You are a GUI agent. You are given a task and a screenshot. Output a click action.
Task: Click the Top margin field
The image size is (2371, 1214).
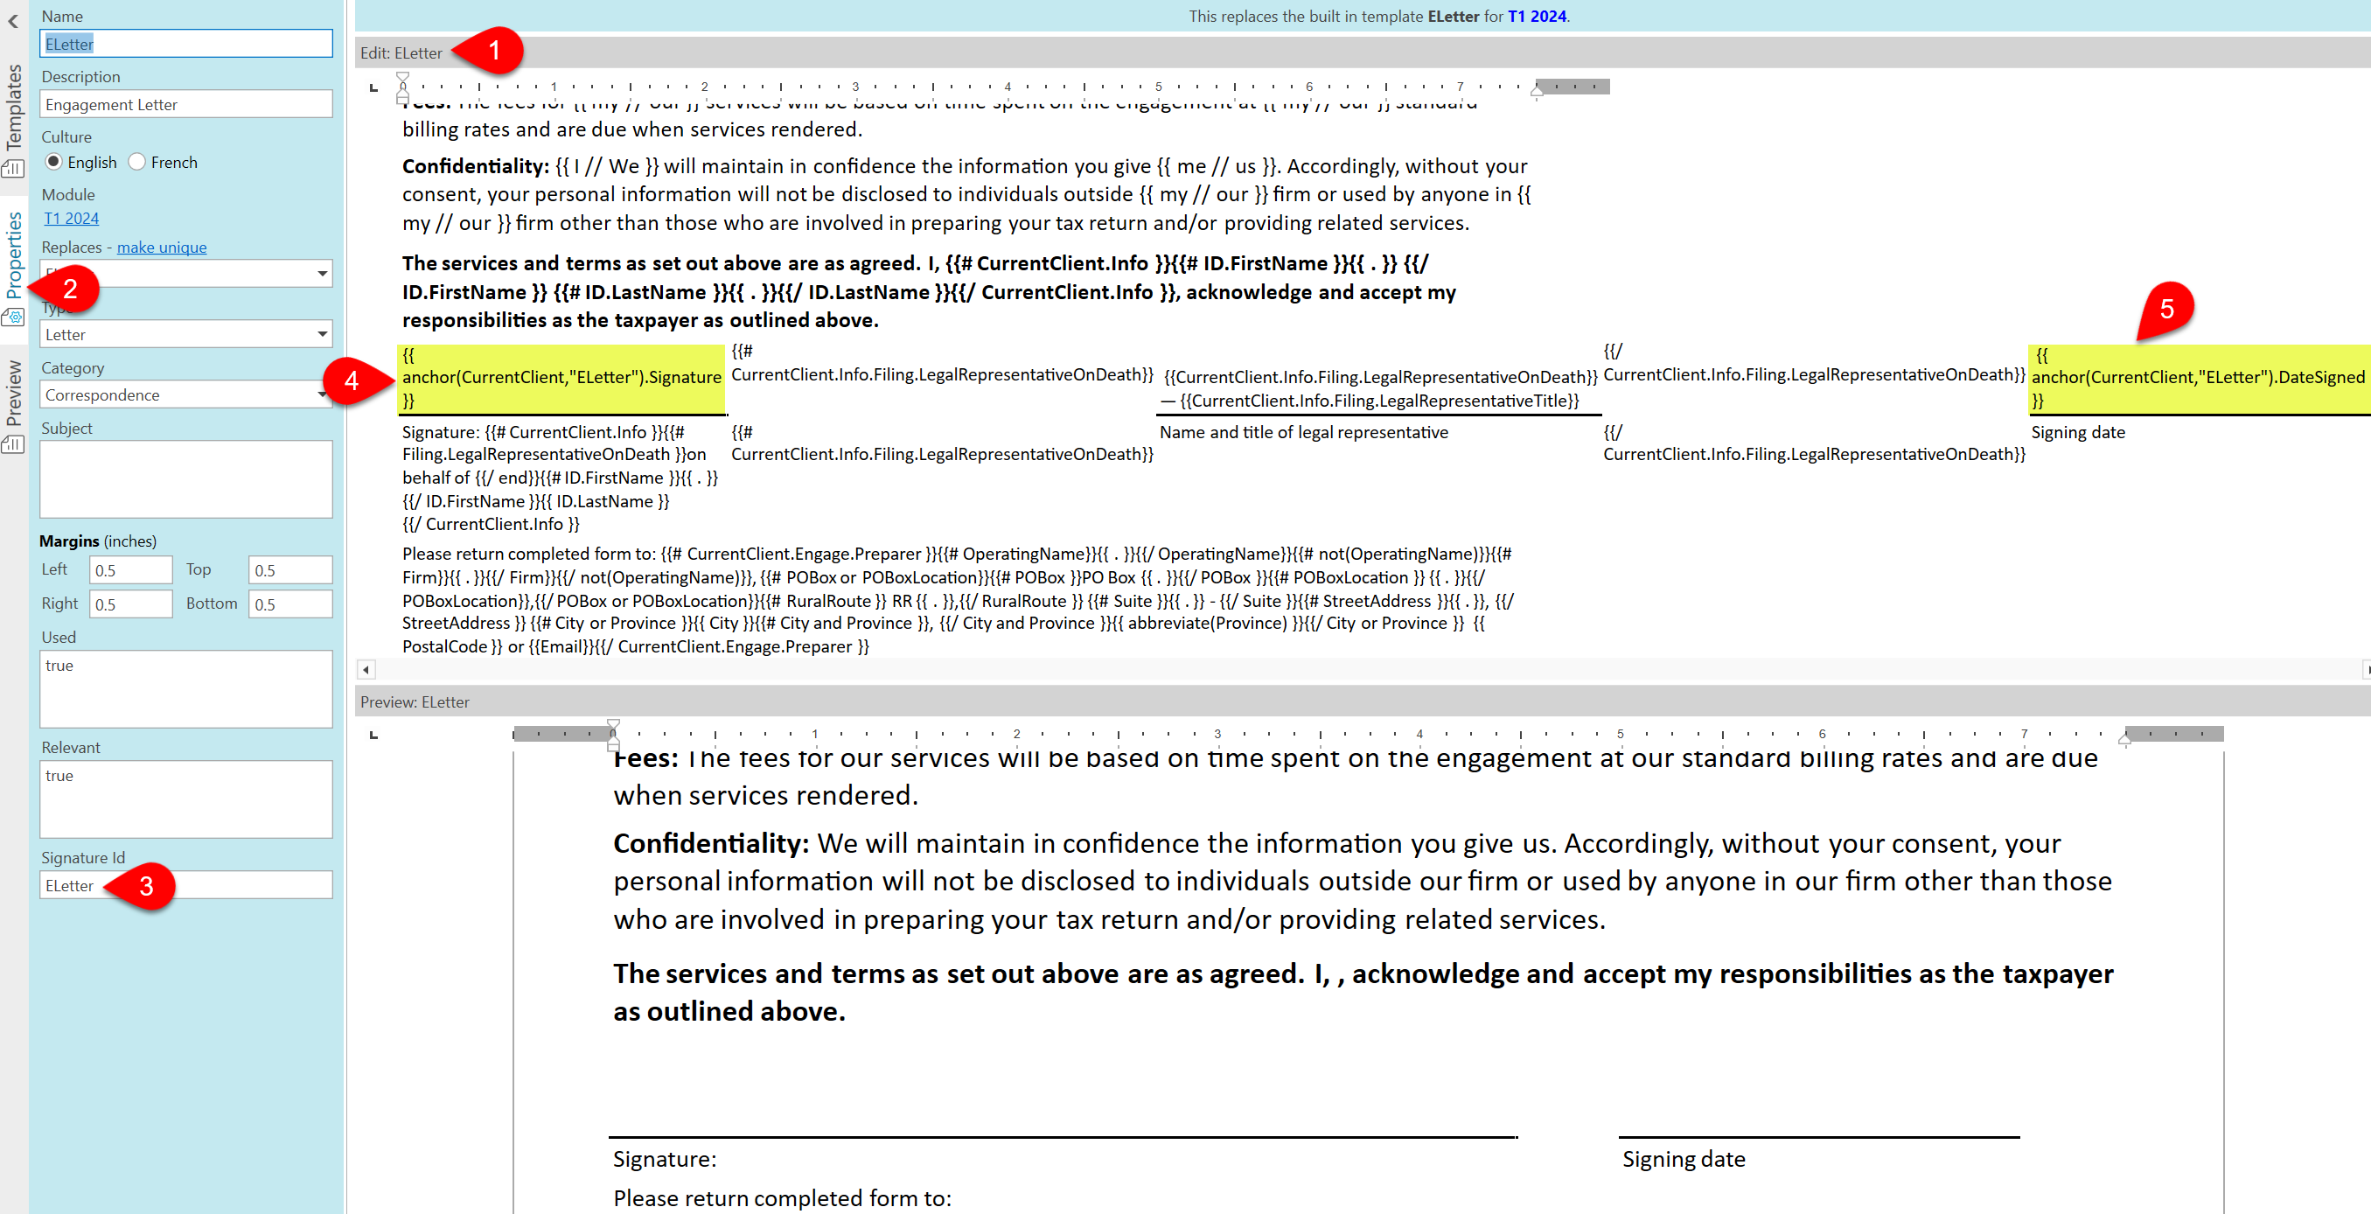(x=290, y=569)
